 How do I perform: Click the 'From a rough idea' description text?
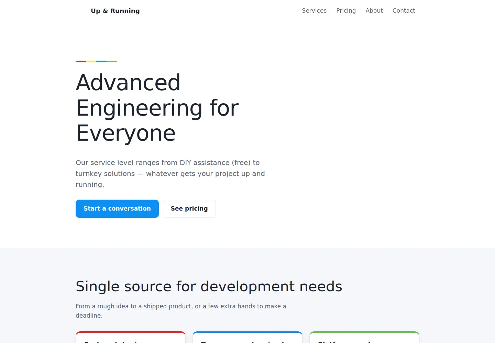click(181, 311)
